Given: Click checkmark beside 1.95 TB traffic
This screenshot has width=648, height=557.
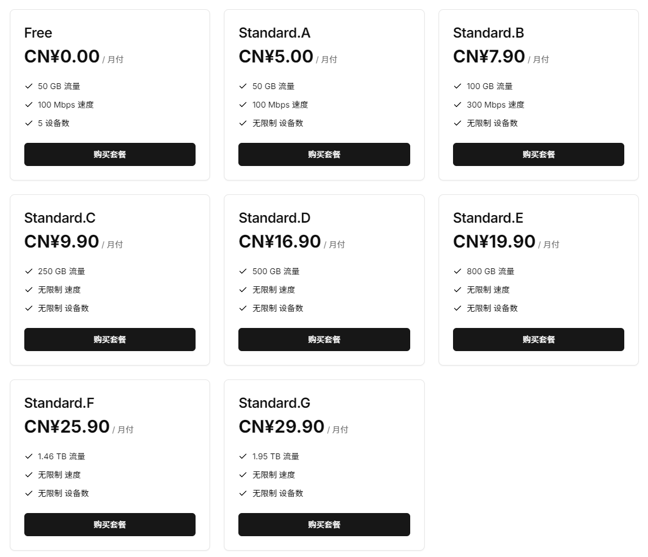Looking at the screenshot, I should tap(243, 456).
